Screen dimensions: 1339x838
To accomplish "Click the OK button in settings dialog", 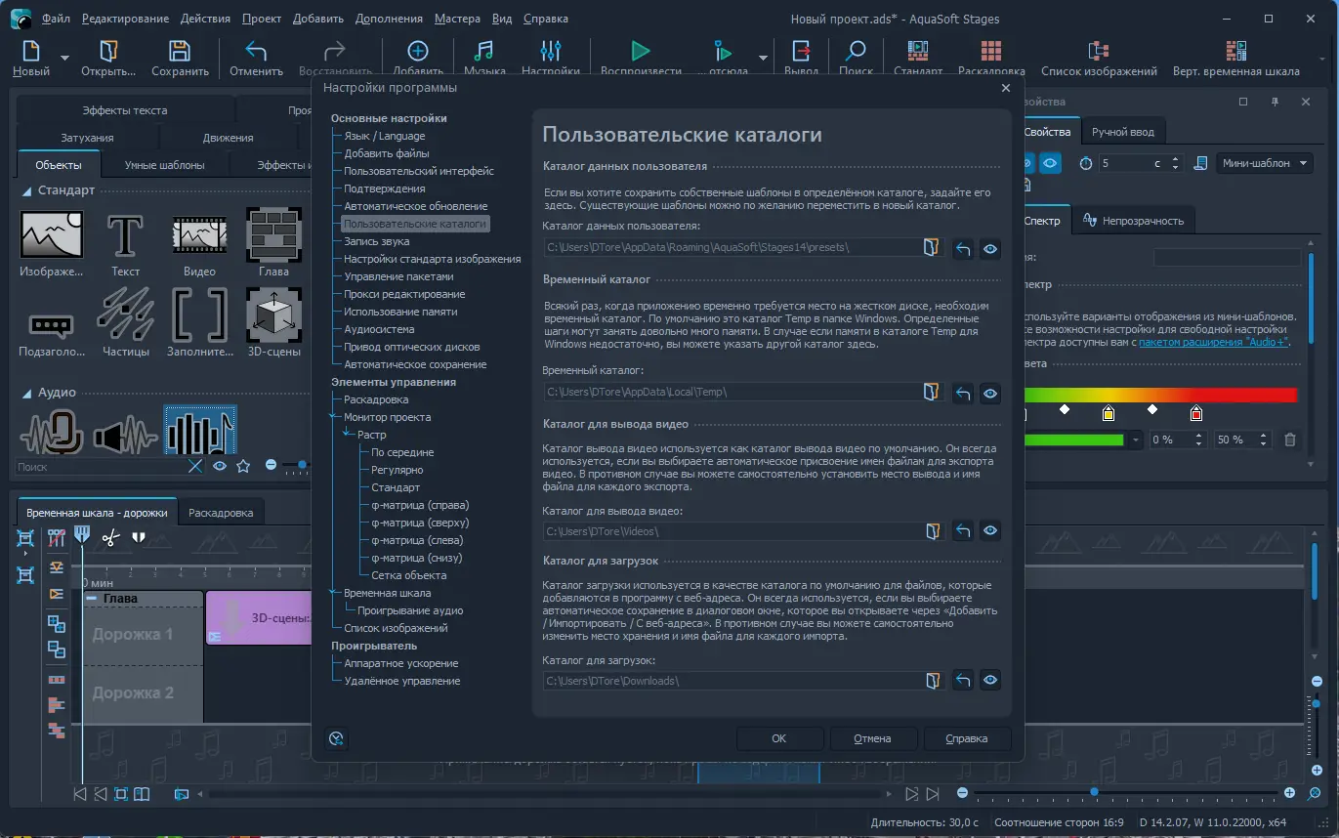I will [x=778, y=738].
